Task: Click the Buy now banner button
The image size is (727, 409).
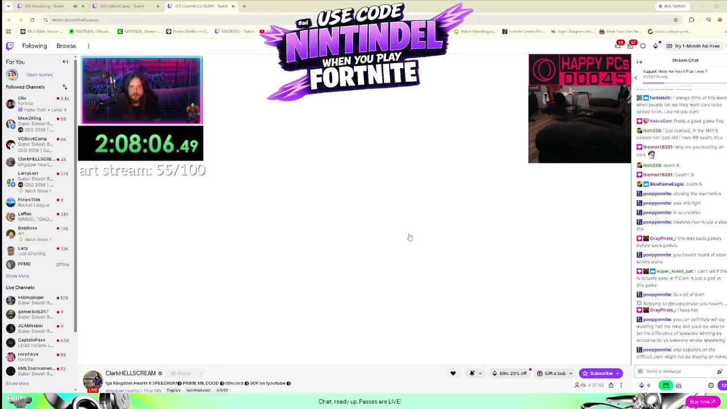Action: pos(703,402)
